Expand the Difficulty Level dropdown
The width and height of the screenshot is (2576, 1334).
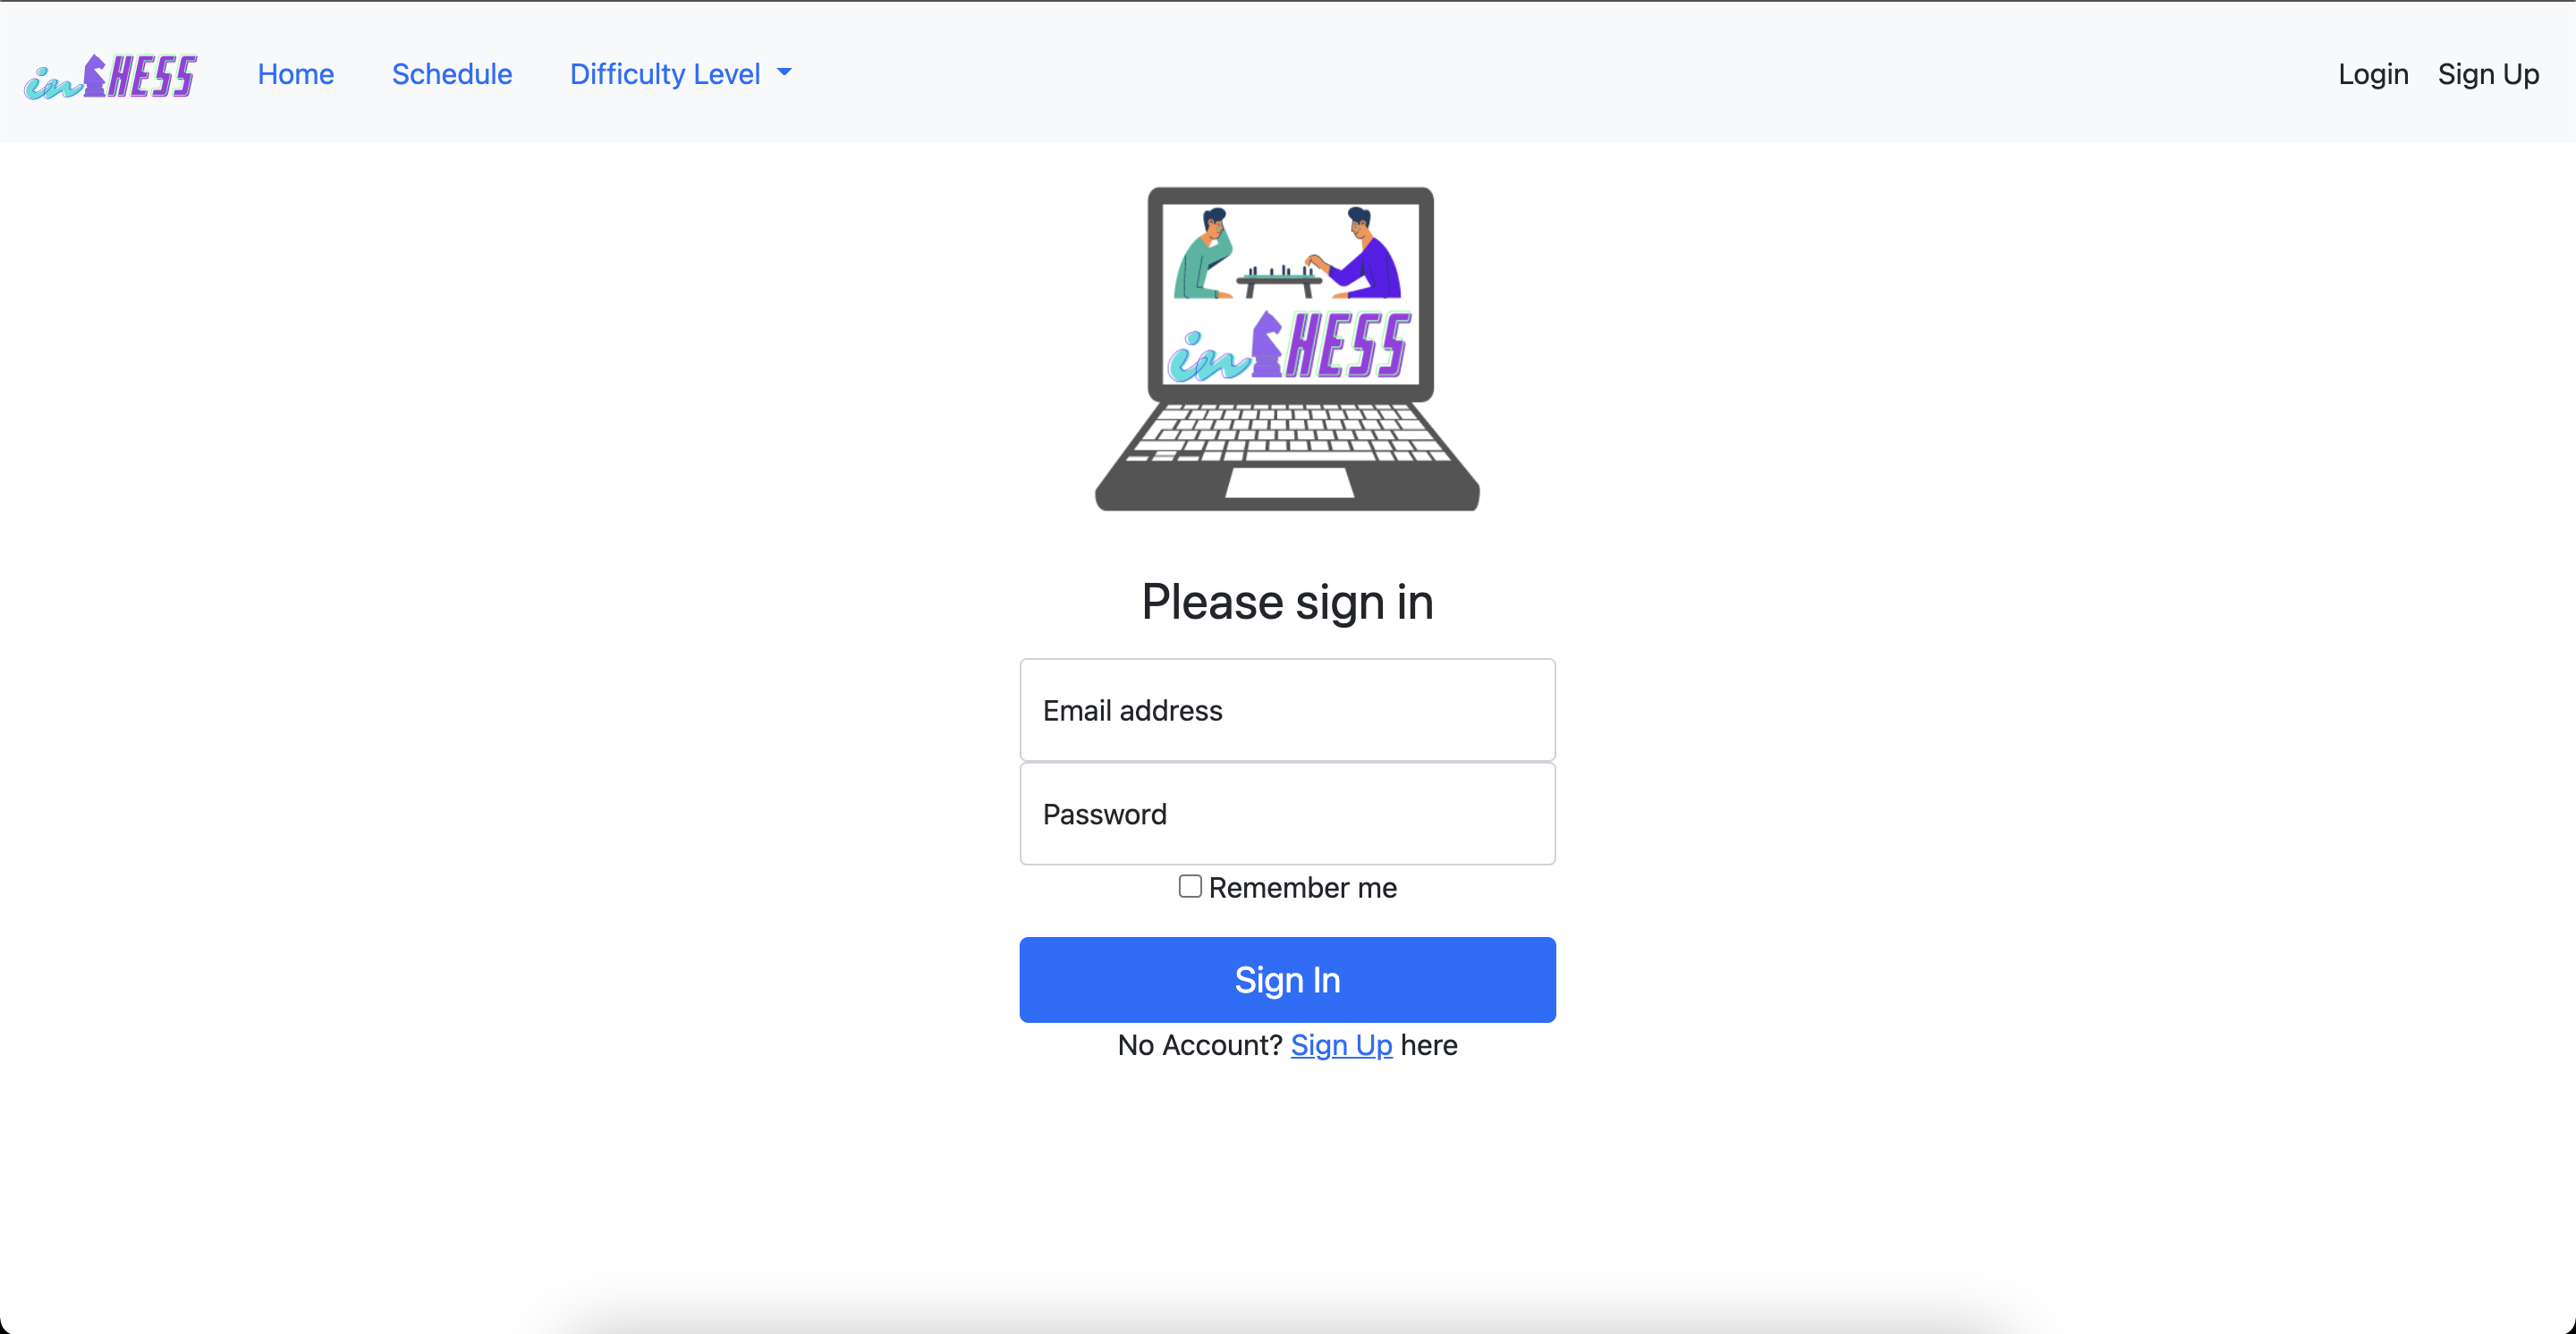[x=680, y=74]
